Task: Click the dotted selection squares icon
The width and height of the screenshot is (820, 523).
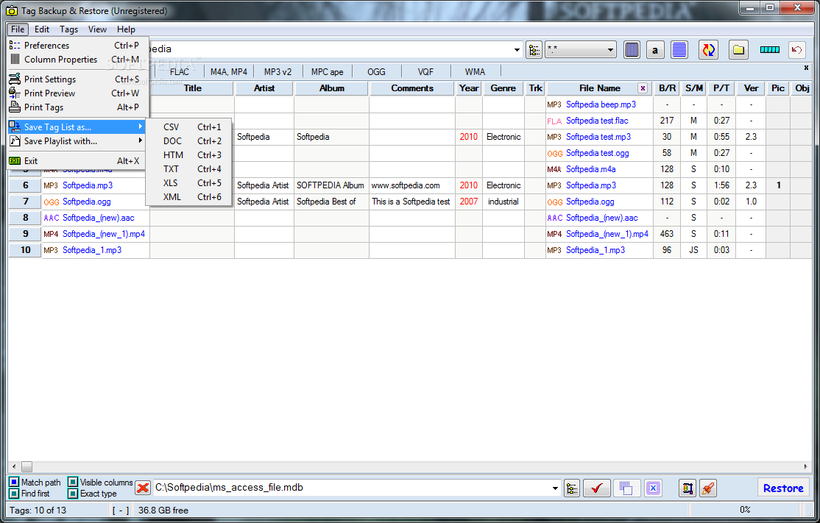Action: click(x=626, y=488)
